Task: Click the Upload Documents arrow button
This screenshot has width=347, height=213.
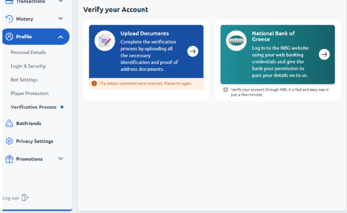Action: pos(193,51)
